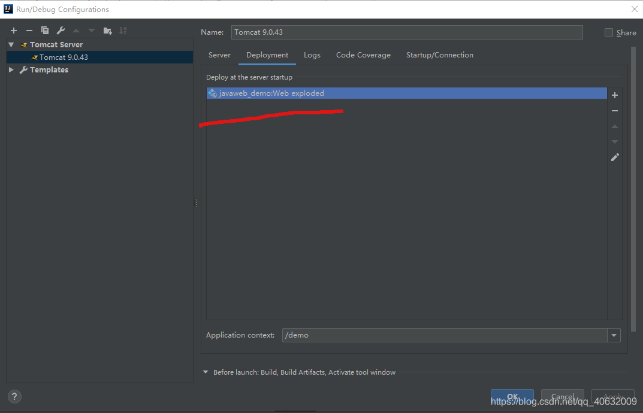This screenshot has width=643, height=413.
Task: Enable the Share checkbox
Action: (x=609, y=32)
